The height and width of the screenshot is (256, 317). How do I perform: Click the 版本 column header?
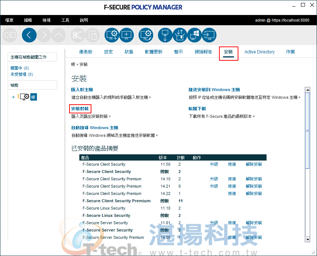163,158
